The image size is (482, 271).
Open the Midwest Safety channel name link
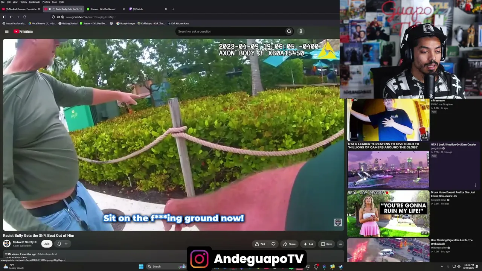point(23,242)
